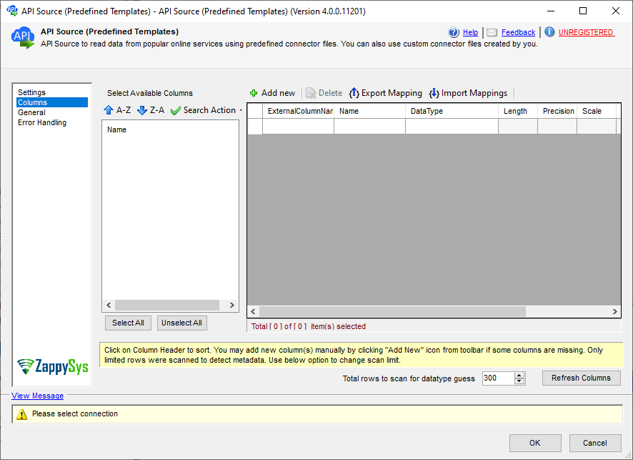Screen dimensions: 633x460
Task: Click the Cancel button
Action: pos(594,443)
